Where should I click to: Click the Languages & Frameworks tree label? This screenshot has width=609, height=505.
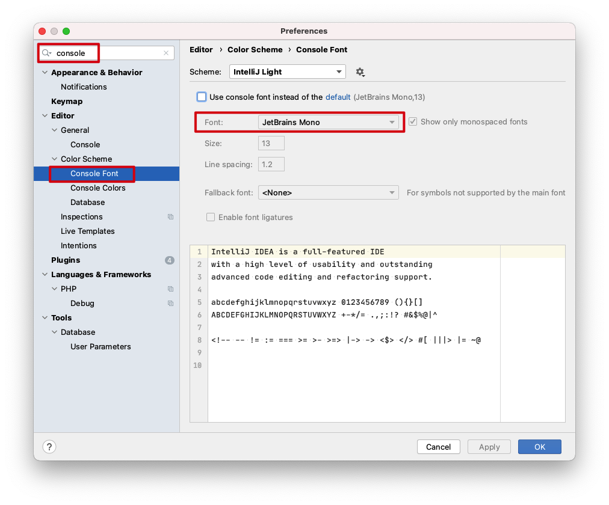101,275
